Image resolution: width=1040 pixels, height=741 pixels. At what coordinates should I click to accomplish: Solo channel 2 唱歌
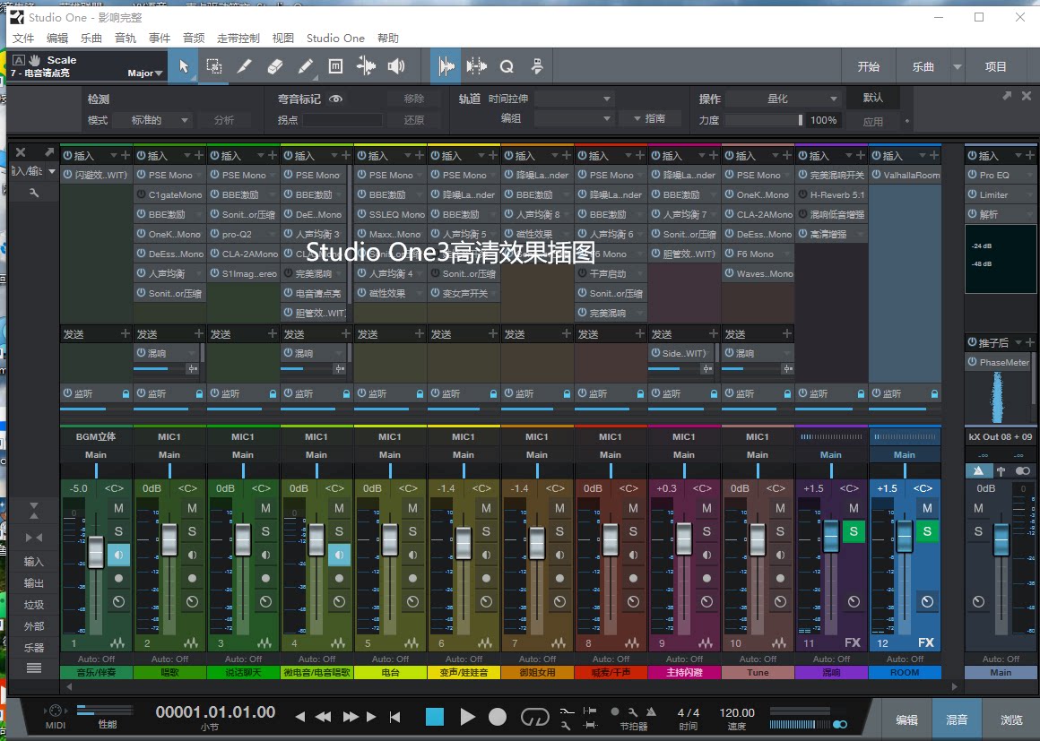[192, 531]
